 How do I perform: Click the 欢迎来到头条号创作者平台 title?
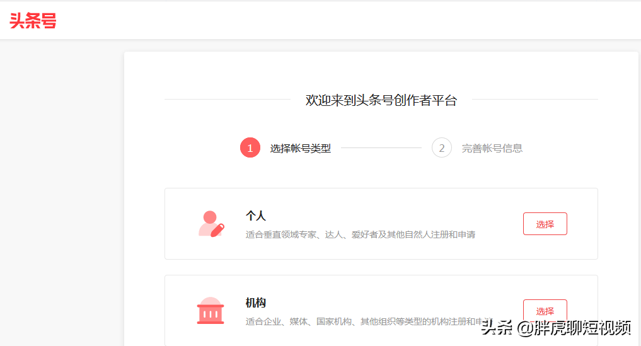(381, 100)
